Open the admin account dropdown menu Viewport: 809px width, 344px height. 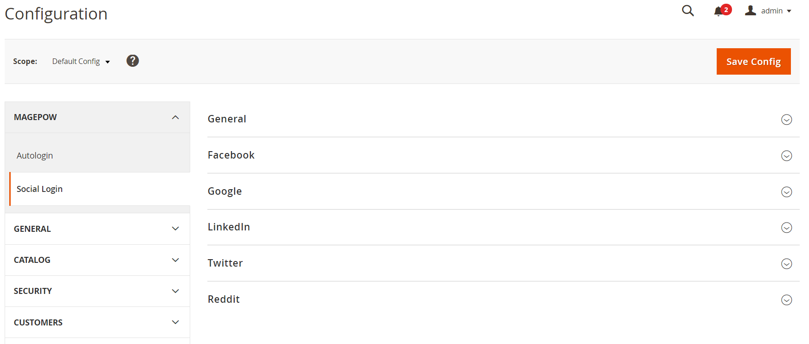point(776,11)
